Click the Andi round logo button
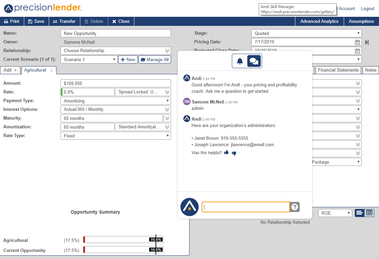Viewport: 379px width, 259px height. (189, 207)
